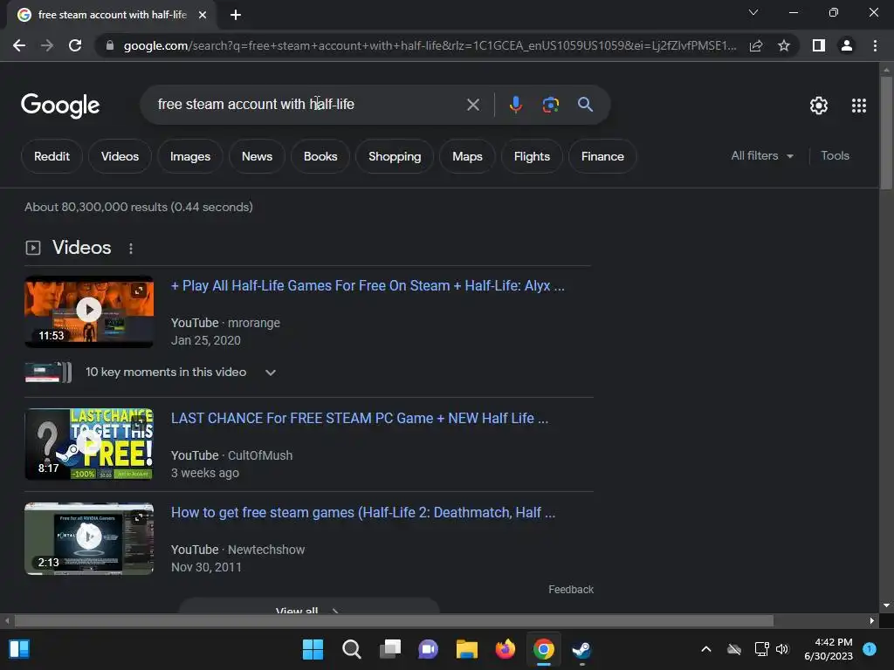
Task: Clear the search box text
Action: (x=472, y=105)
